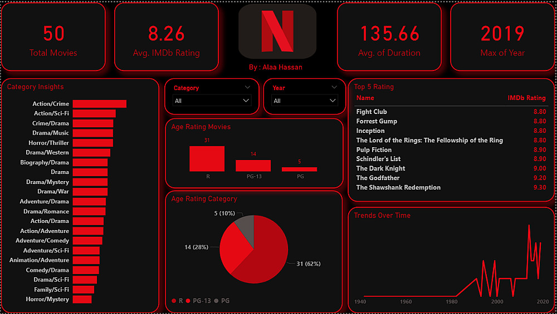Select the PG-13 bar showing 14 movies
557x314 pixels.
253,166
